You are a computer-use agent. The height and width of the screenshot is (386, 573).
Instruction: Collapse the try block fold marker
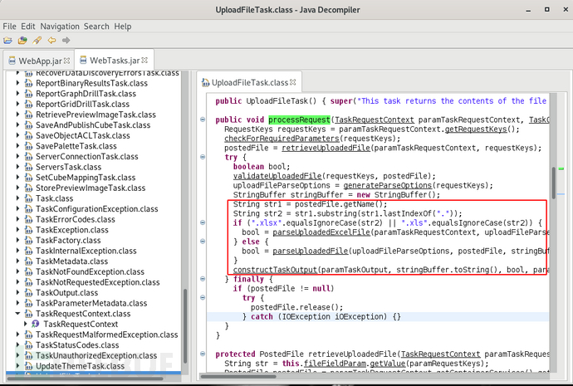coord(203,157)
